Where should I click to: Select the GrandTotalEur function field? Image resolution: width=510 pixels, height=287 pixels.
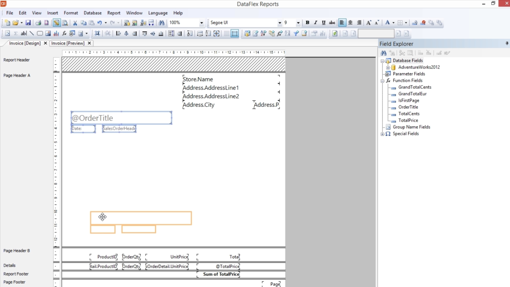click(x=412, y=94)
